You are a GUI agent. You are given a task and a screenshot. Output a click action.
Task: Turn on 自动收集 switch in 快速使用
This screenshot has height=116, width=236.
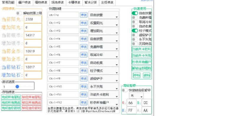135,26
